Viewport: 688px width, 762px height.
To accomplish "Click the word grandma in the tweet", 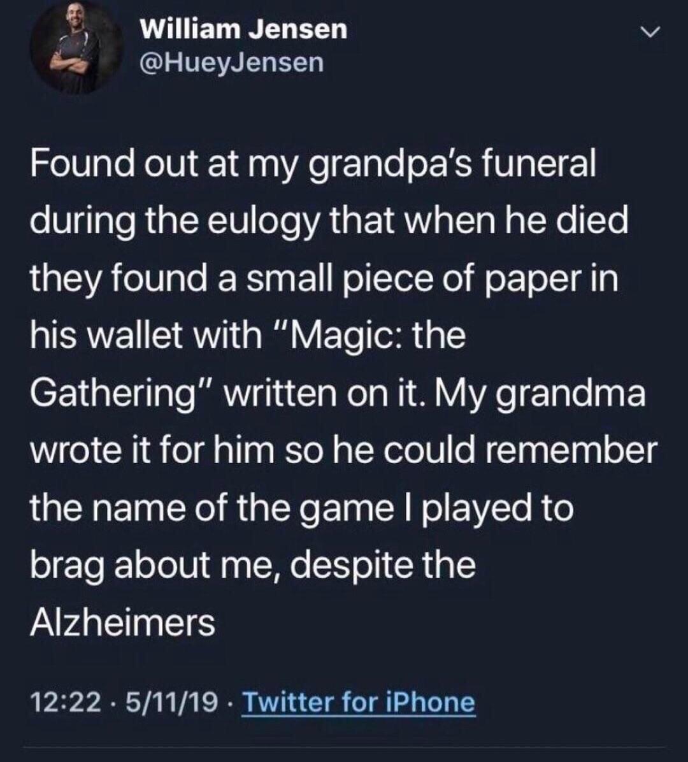I will tap(571, 391).
